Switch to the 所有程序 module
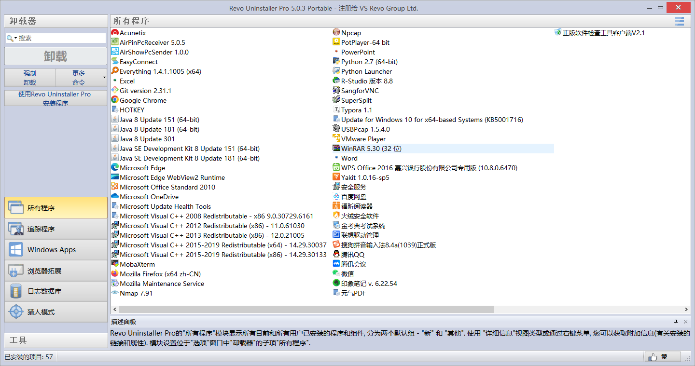Screen dimensions: 695x366 tap(56, 208)
